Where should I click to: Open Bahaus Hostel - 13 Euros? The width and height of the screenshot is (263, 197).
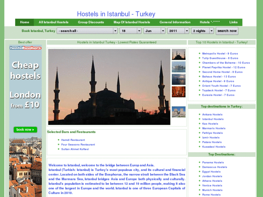[219, 77]
